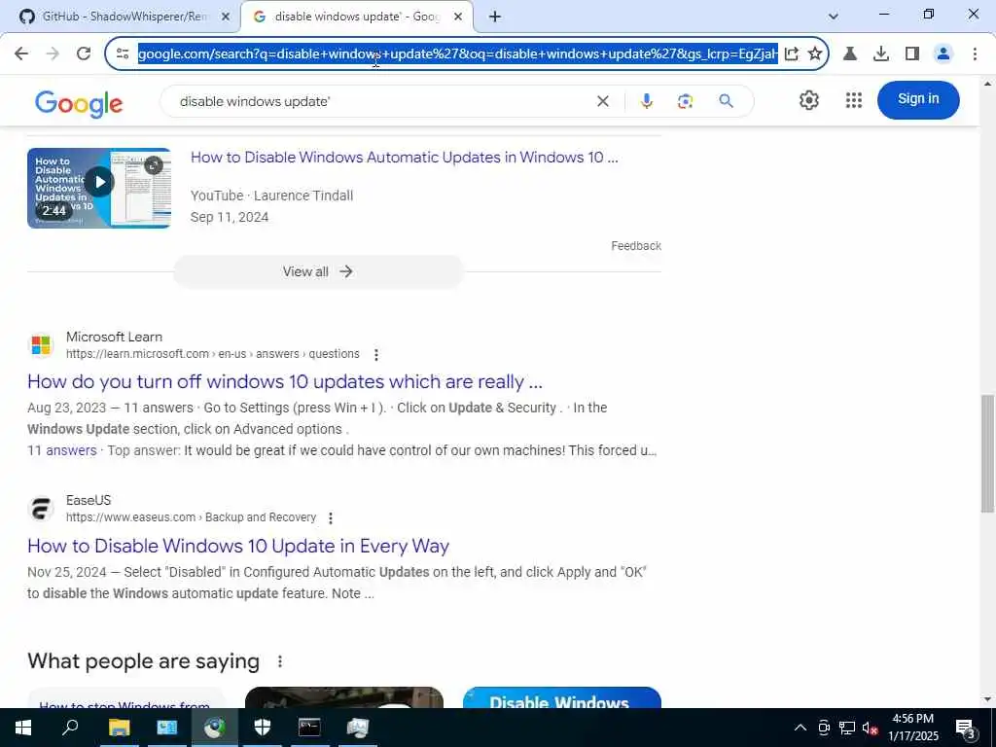Screen dimensions: 996x747
Task: Open the YouTube Windows Automatic Updates result
Action: pyautogui.click(x=404, y=157)
